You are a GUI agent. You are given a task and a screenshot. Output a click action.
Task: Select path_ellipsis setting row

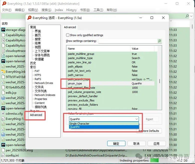(x=111, y=67)
